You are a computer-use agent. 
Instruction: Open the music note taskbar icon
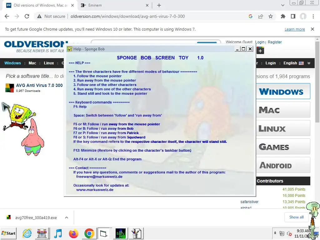click(x=58, y=233)
